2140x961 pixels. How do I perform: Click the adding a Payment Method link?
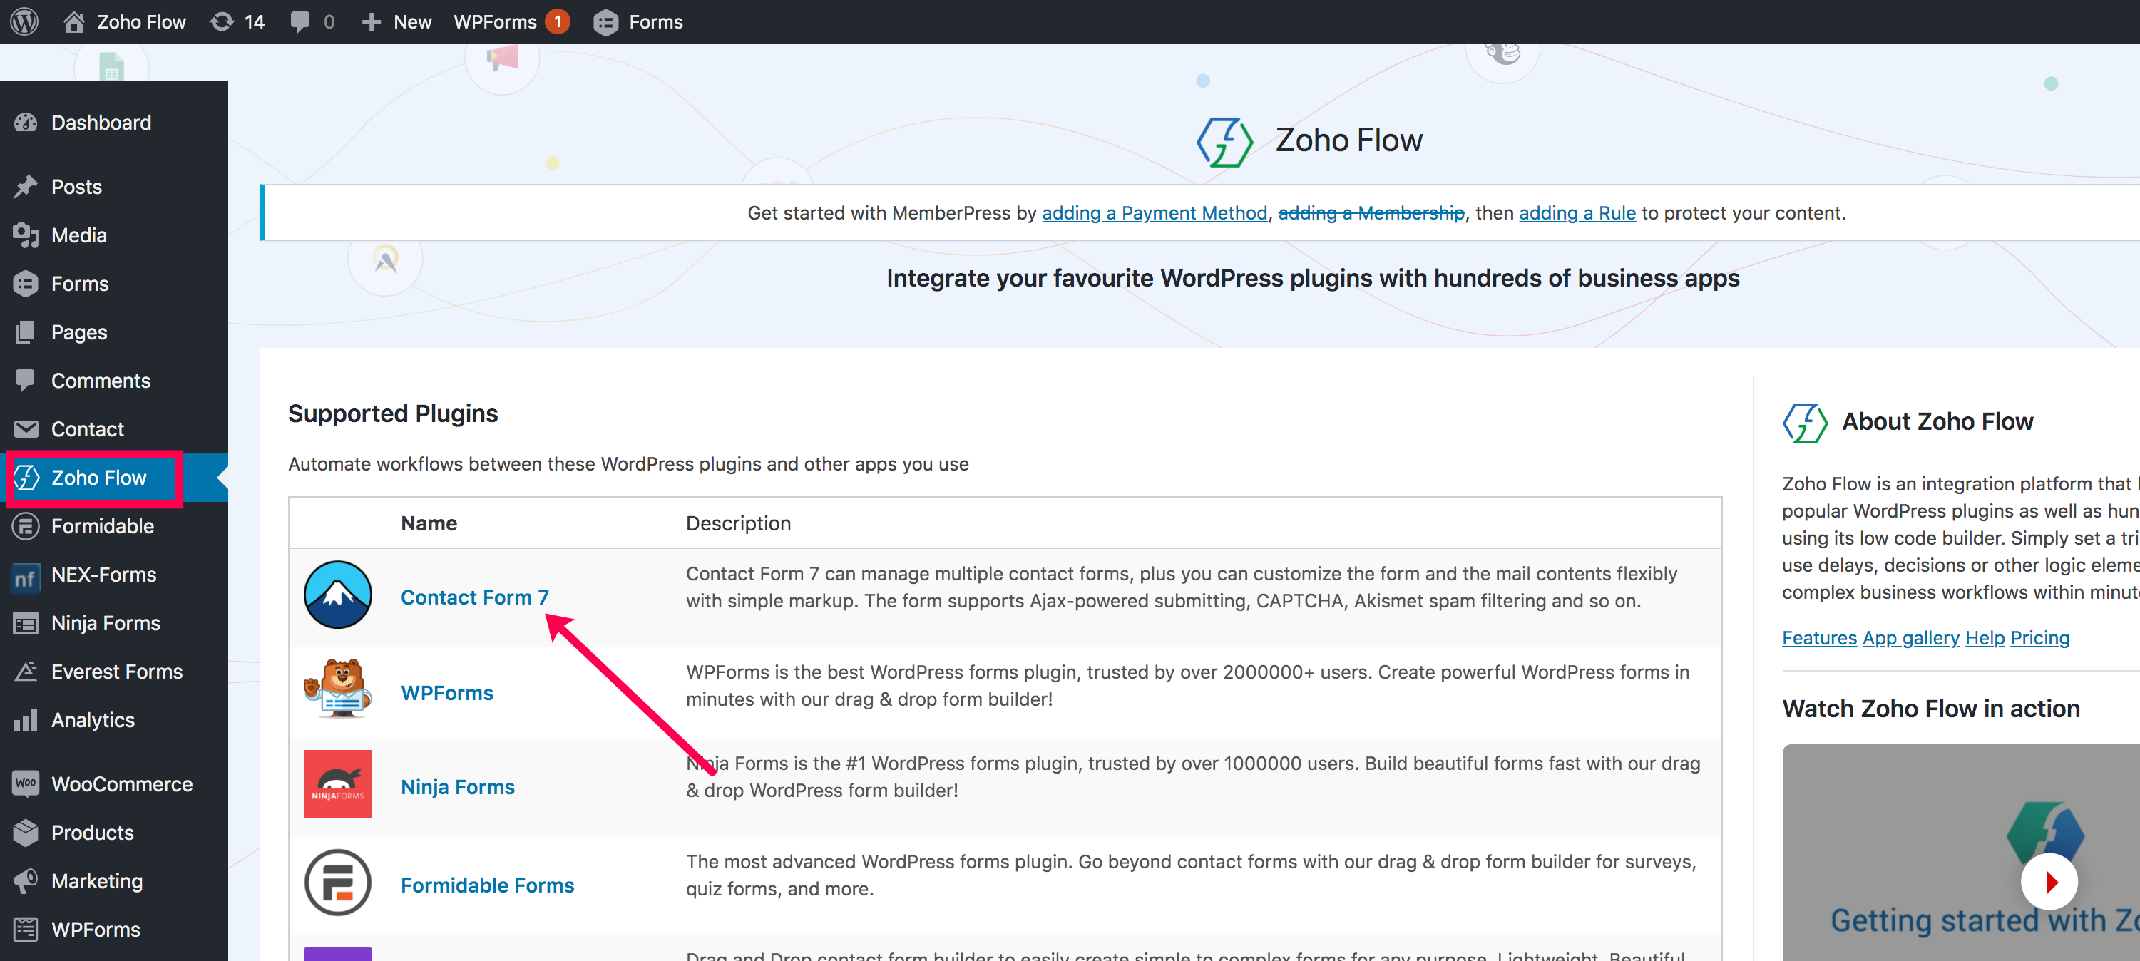[1154, 213]
